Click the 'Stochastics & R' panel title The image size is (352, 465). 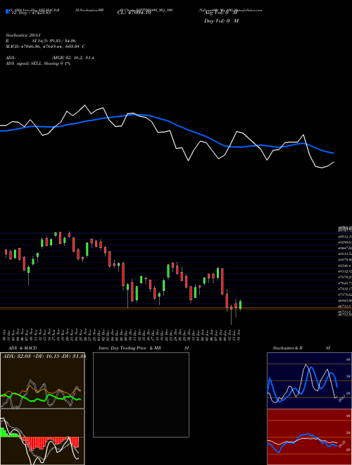[x=287, y=348]
